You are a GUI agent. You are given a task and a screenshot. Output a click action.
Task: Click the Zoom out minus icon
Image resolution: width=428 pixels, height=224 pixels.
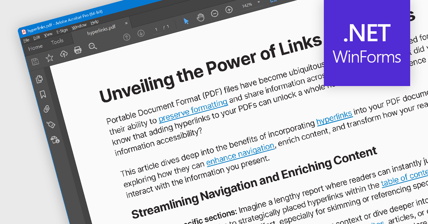(x=215, y=14)
